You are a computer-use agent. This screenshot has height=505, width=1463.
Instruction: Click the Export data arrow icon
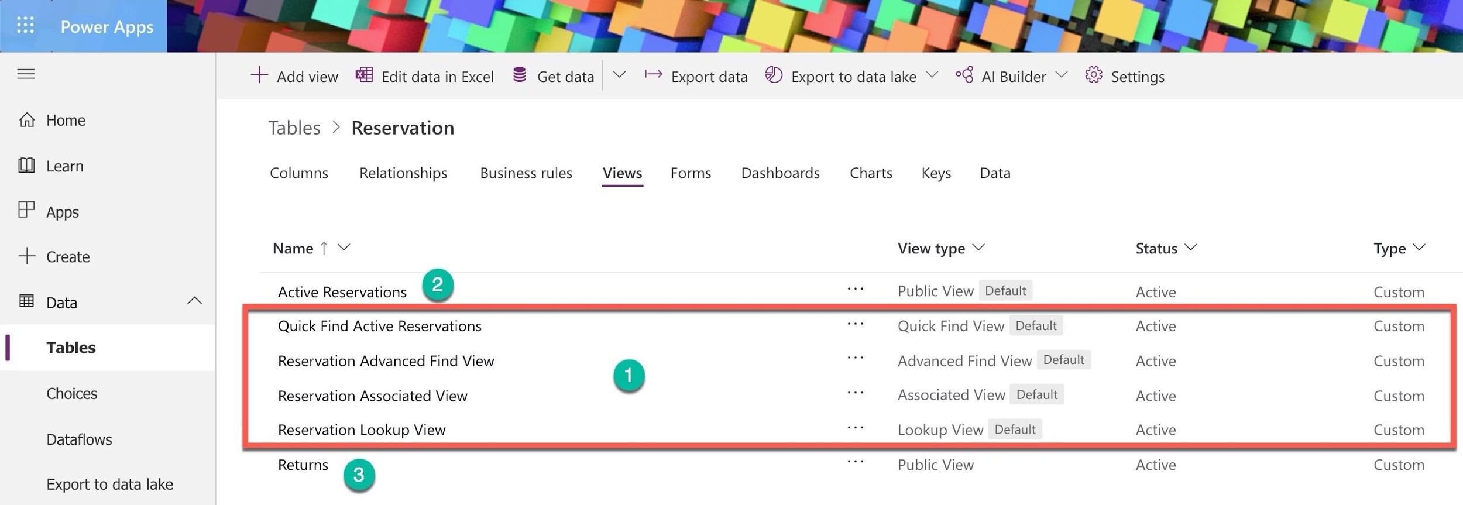(x=653, y=75)
